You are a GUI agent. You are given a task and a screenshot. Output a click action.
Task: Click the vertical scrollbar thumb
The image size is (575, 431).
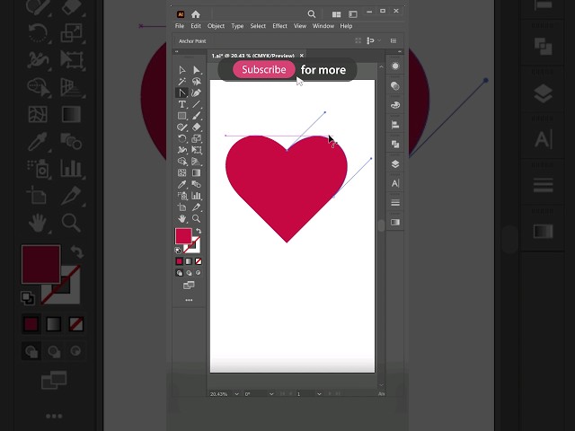point(381,225)
